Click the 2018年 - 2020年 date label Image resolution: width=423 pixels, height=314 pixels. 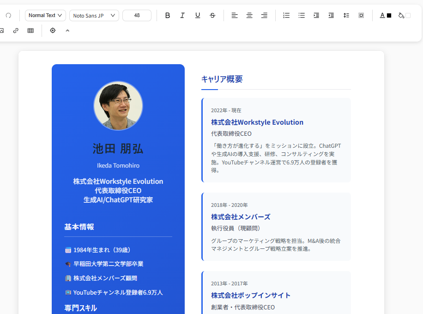[x=230, y=205]
